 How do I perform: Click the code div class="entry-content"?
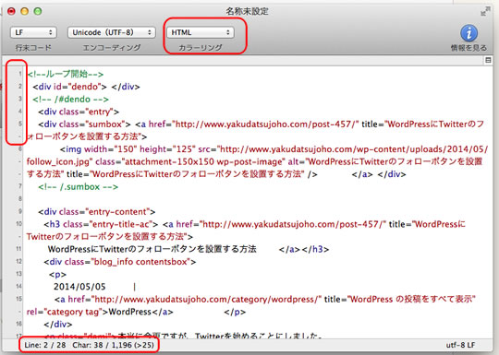coord(97,212)
